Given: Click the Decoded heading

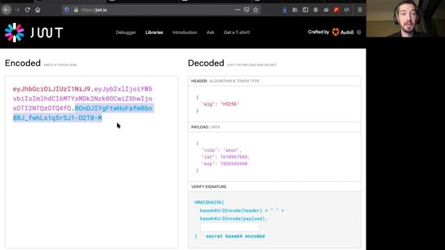Looking at the screenshot, I should coord(206,63).
